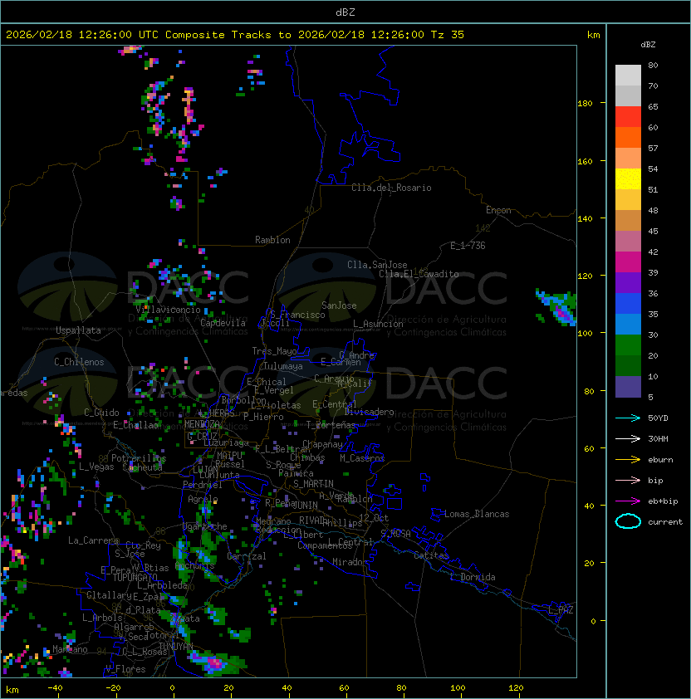Pick the magenta swatch in dBZ scale
Viewport: 691px width, 699px height.
pyautogui.click(x=628, y=262)
